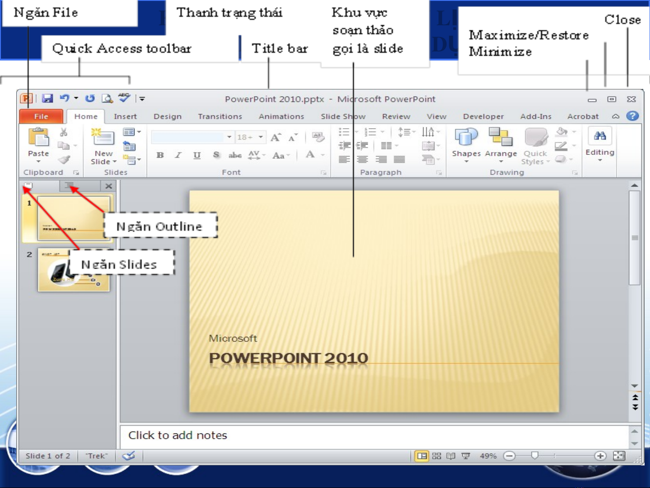Open the Undo history dropdown arrow

point(76,98)
